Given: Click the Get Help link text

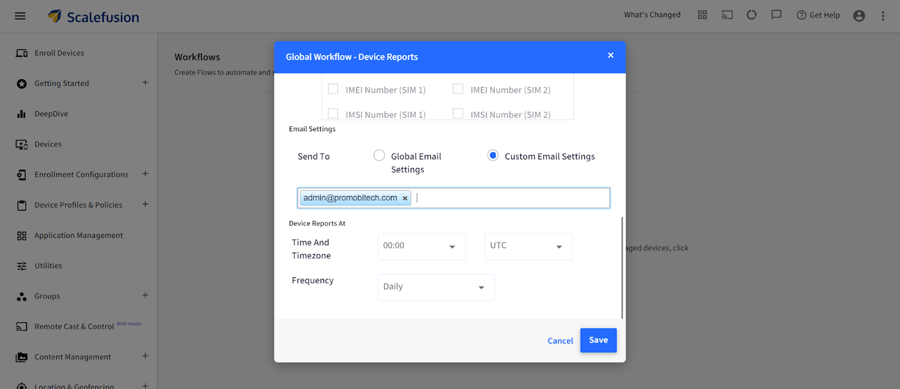Looking at the screenshot, I should 825,15.
